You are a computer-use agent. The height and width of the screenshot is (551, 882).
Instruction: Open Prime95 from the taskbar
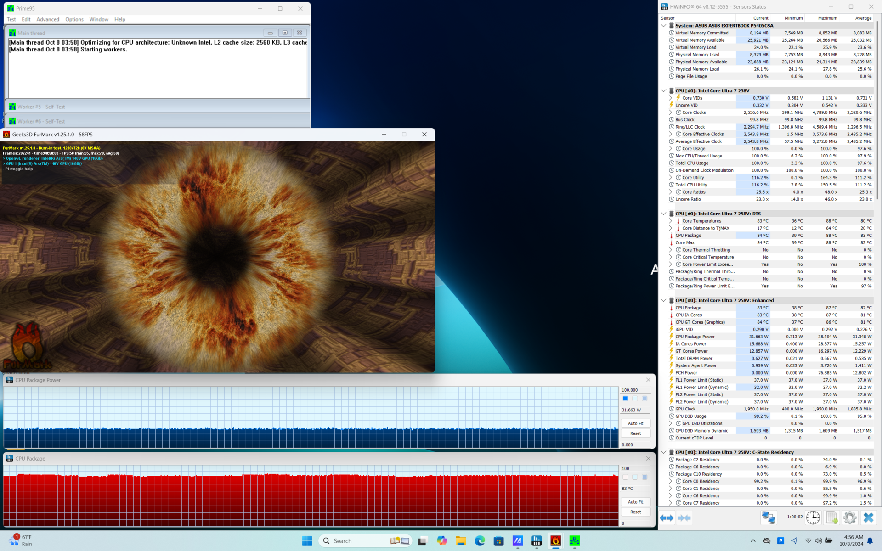click(x=574, y=541)
